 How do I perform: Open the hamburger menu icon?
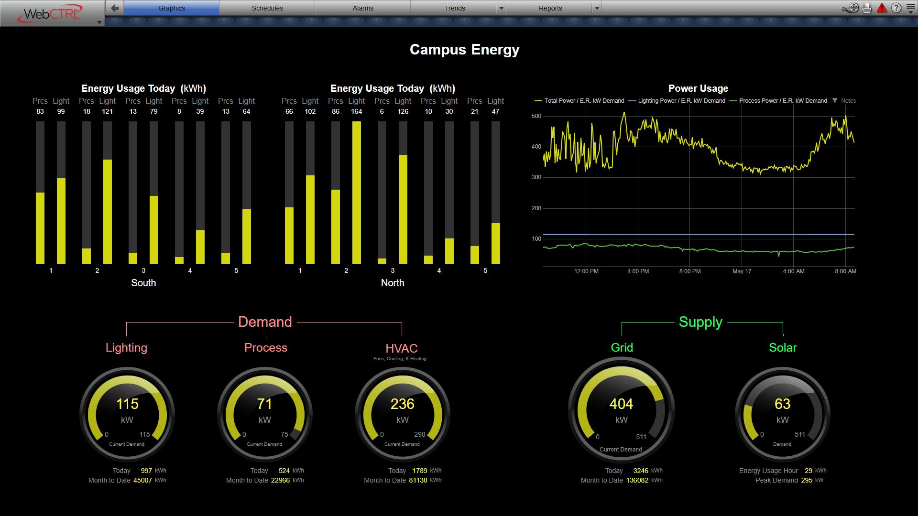coord(911,6)
